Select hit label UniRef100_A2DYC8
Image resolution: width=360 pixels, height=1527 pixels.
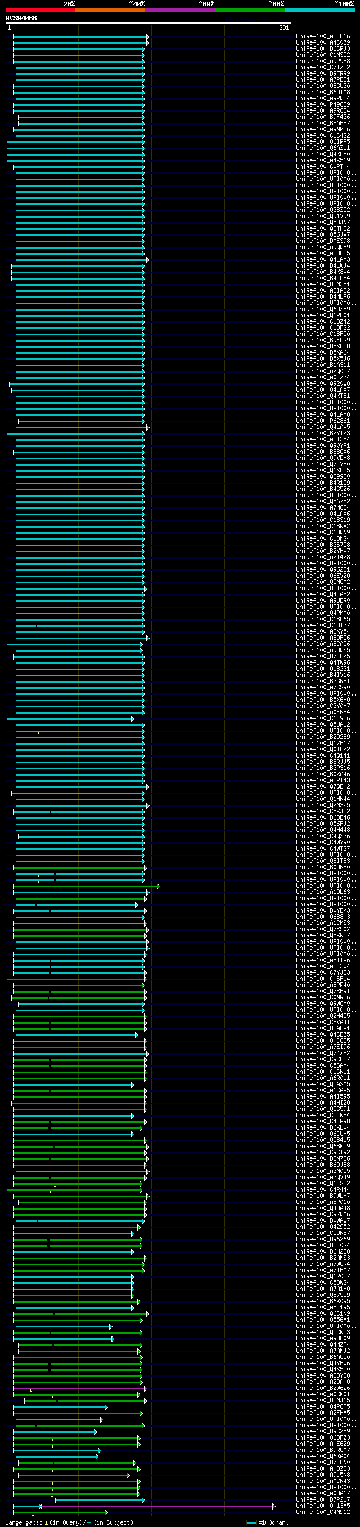(323, 1376)
